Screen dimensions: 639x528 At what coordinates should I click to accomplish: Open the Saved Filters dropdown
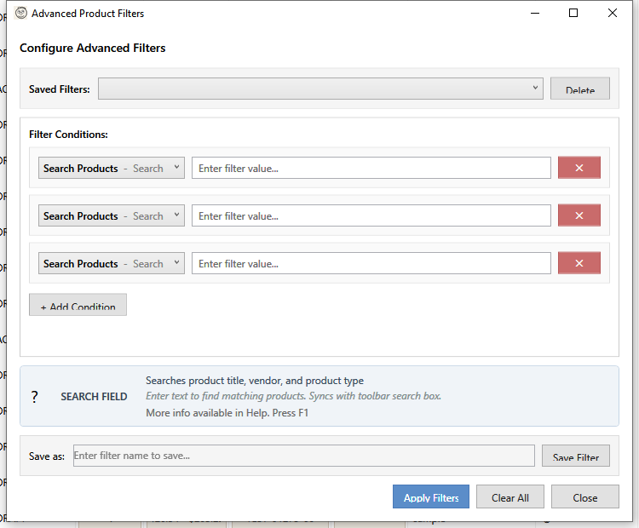[x=320, y=89]
